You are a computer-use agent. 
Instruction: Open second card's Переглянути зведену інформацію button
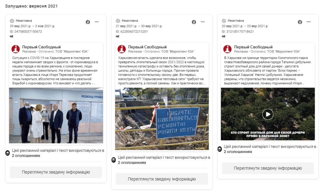click(162, 179)
